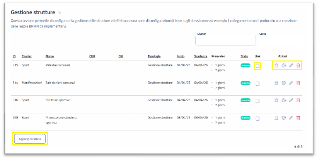The width and height of the screenshot is (317, 159).
Task: Edit Sale riunioni comunali with pencil icon
Action: click(291, 83)
